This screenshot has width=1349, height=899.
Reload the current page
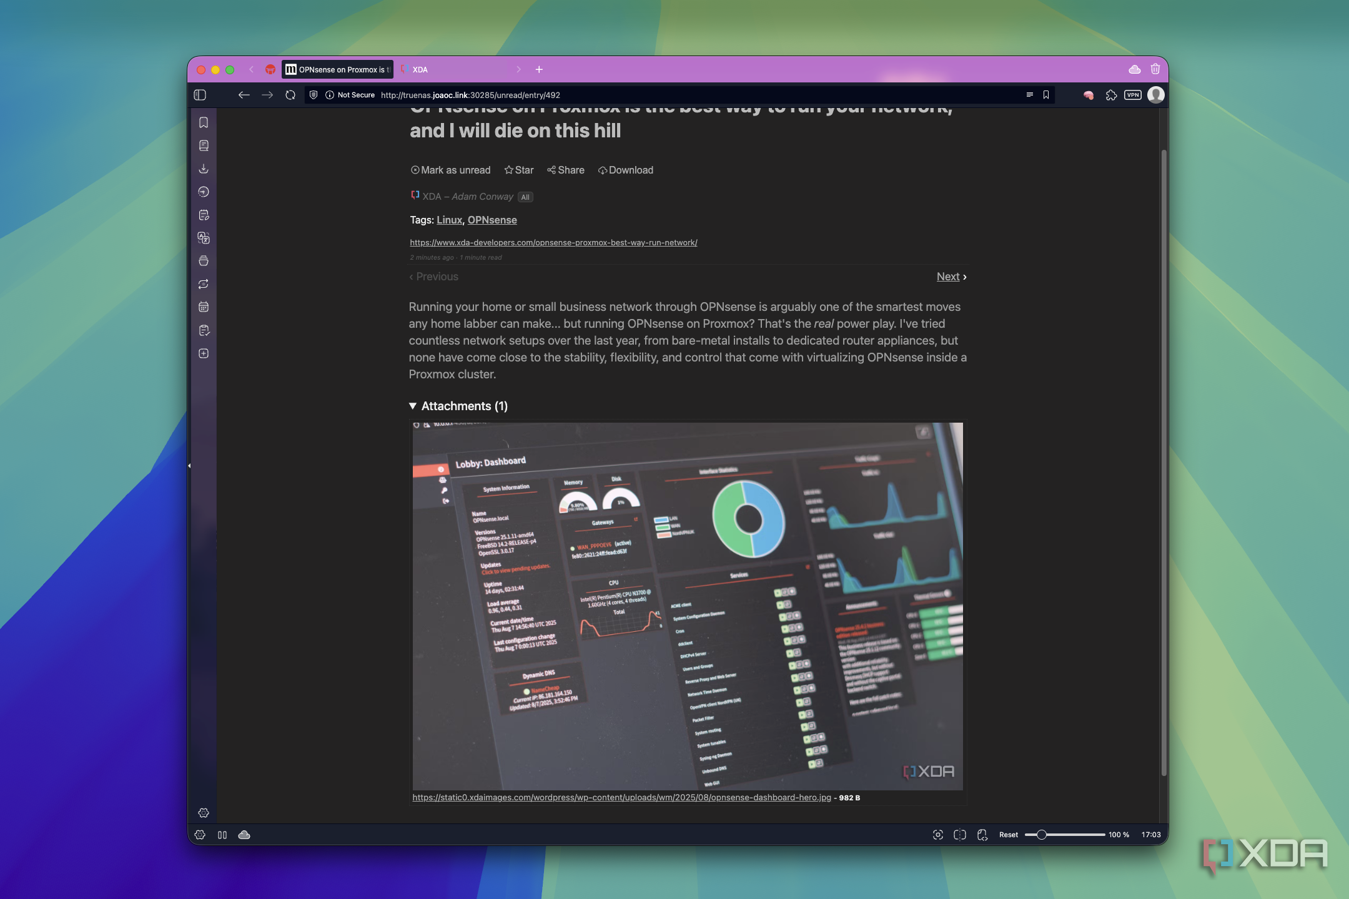click(x=290, y=95)
